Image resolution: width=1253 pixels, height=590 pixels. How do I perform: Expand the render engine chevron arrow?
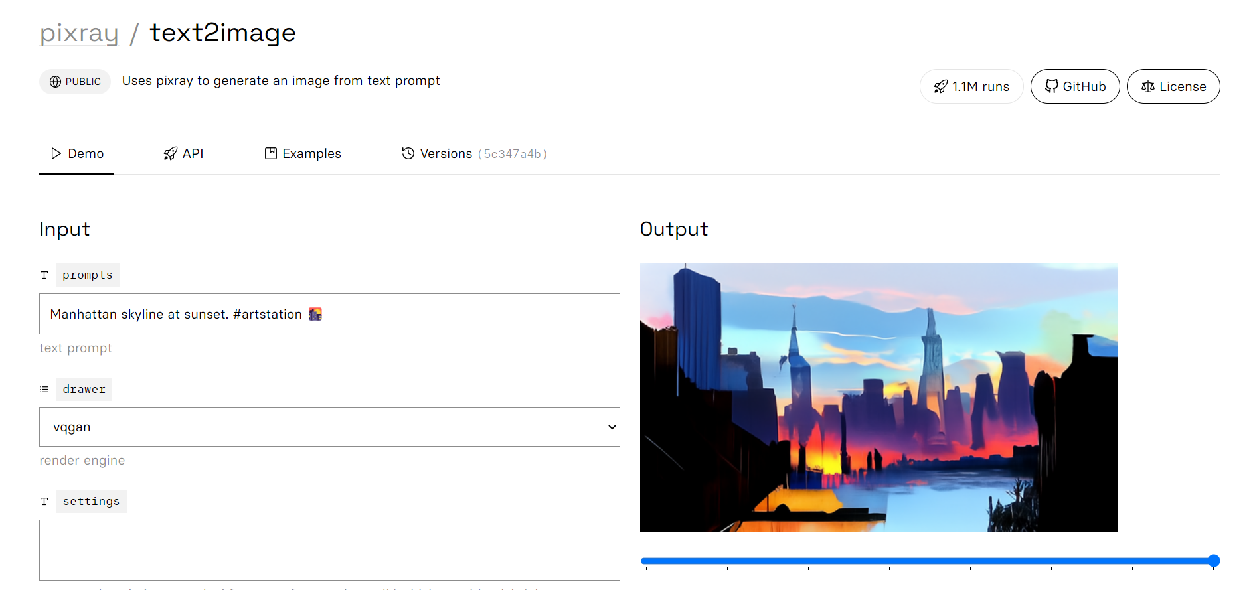coord(612,427)
